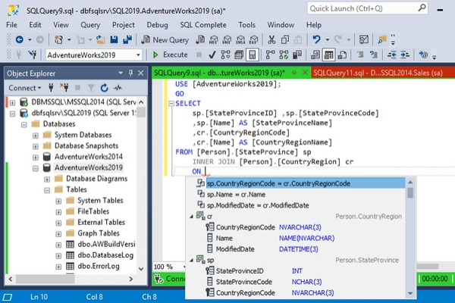Expand the AdventureWorks2014 database node
455x303 pixels.
[36, 157]
